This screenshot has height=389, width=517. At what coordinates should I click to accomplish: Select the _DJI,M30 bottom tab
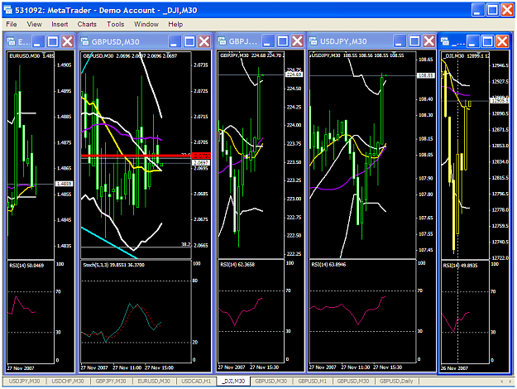pyautogui.click(x=233, y=381)
